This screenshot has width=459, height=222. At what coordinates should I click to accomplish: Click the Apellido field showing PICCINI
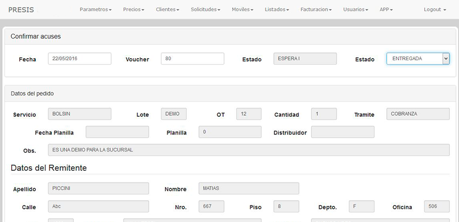(x=98, y=188)
